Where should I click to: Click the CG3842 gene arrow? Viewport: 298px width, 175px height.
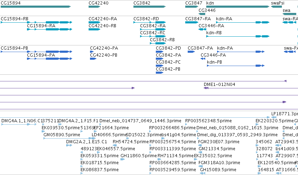(x=150, y=7)
